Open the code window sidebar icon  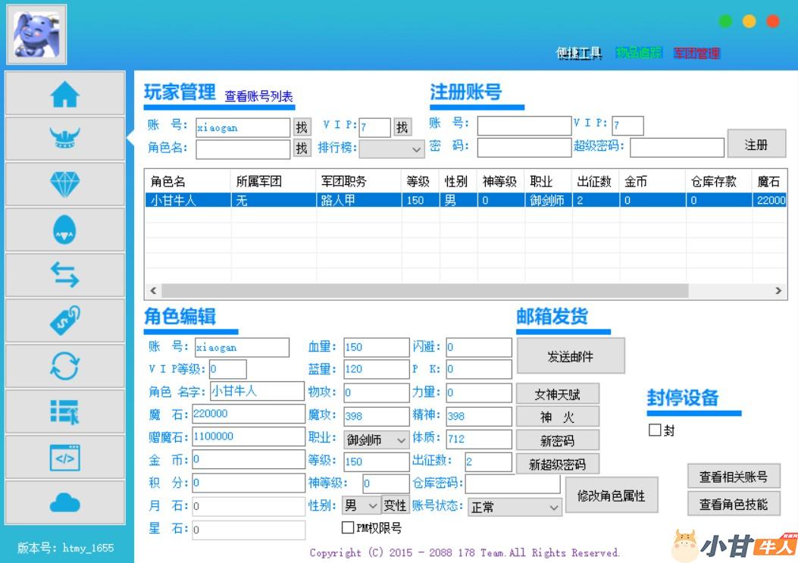[x=64, y=458]
